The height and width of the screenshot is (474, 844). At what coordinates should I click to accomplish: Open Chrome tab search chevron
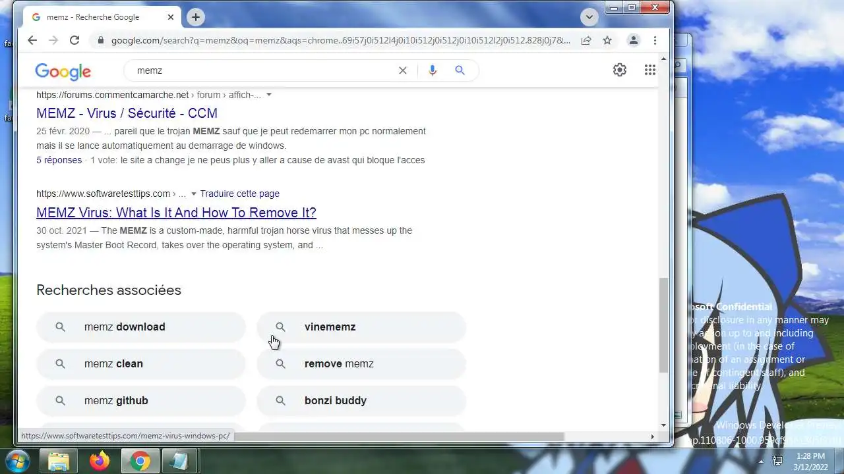(589, 17)
